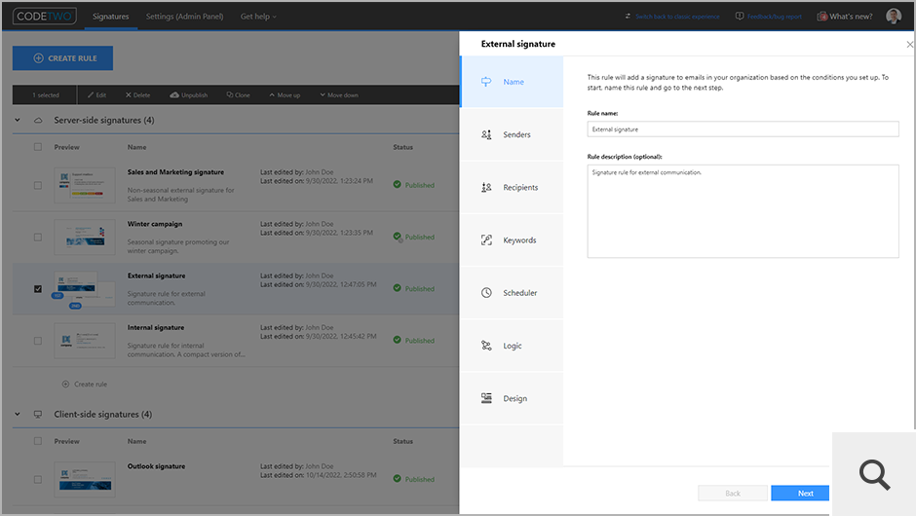Switch to Settings (Admin Panel) tab
The height and width of the screenshot is (516, 916).
tap(184, 17)
